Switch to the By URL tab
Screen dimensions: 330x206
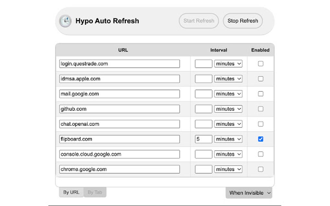click(x=71, y=192)
